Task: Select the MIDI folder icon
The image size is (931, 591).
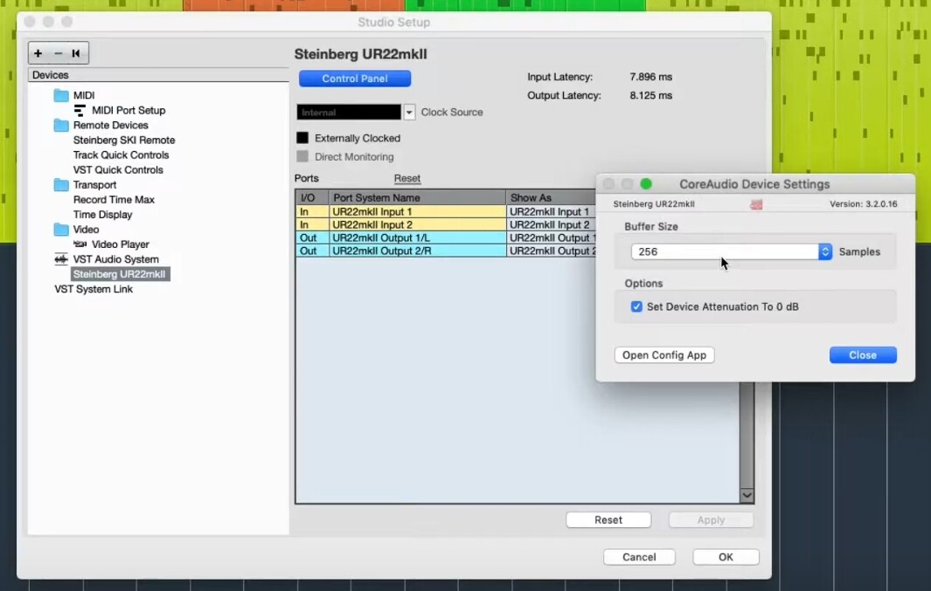Action: (61, 95)
